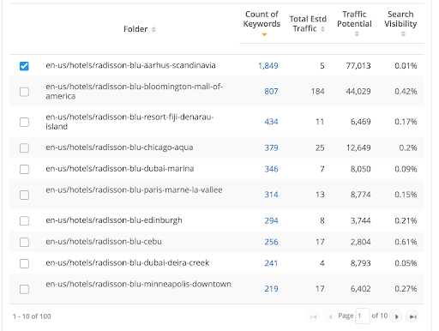The height and width of the screenshot is (331, 439).
Task: Click the Count of Keywords header text
Action: pyautogui.click(x=262, y=19)
